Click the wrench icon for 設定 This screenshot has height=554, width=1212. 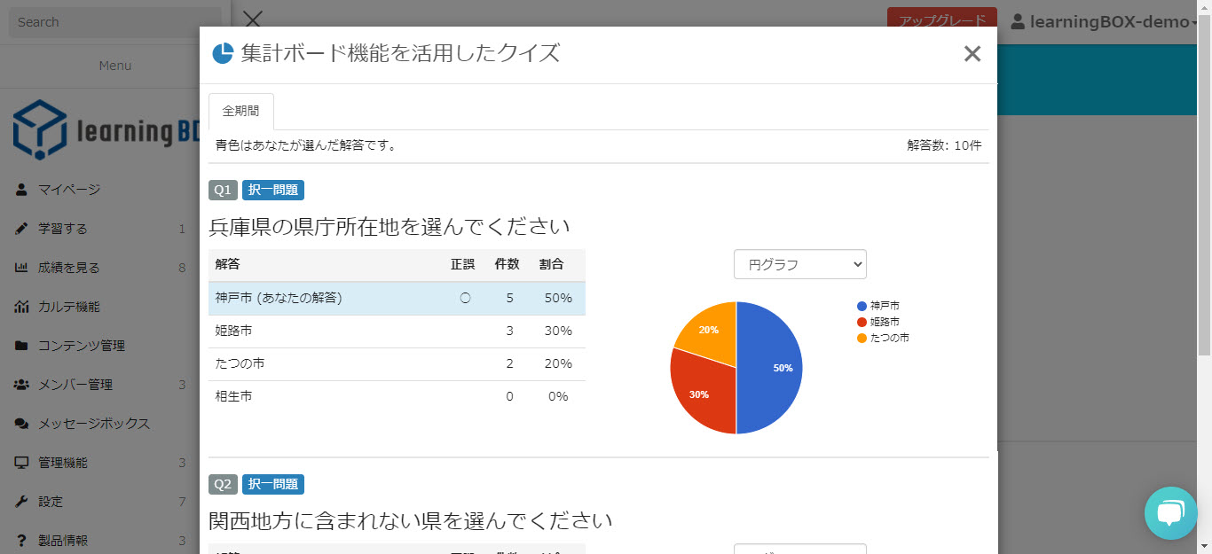(21, 502)
